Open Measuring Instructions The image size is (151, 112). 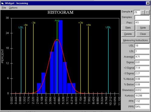(x=136, y=40)
